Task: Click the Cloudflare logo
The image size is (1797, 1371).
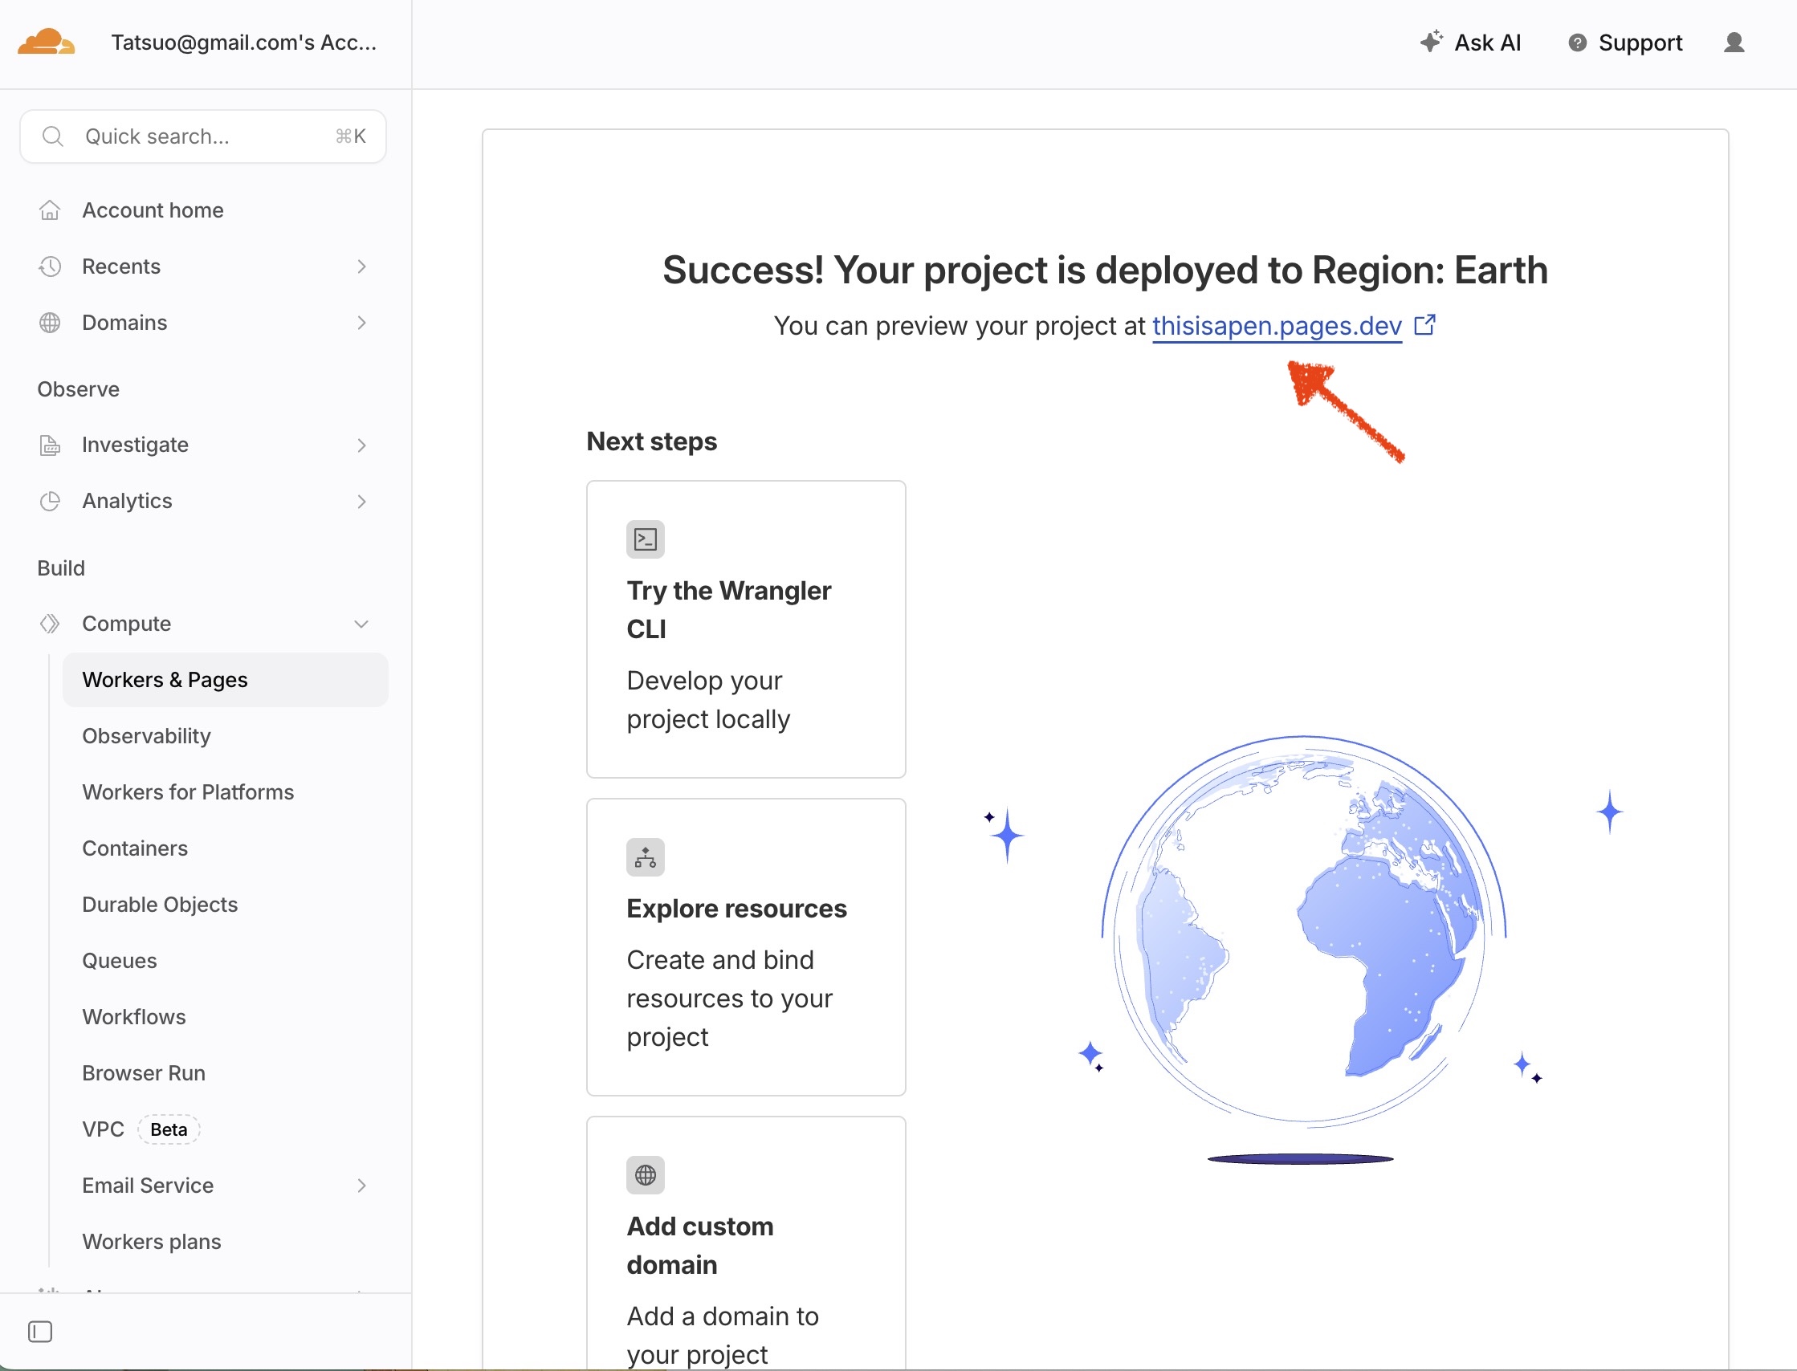Action: coord(47,42)
